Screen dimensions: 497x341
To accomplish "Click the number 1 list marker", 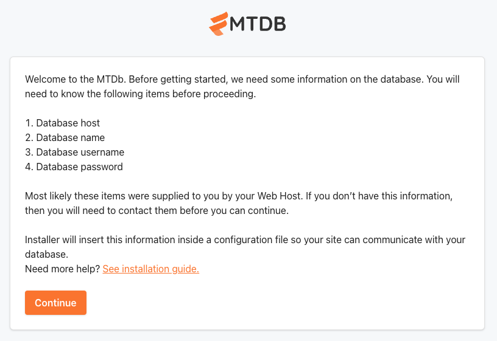I will (x=29, y=123).
